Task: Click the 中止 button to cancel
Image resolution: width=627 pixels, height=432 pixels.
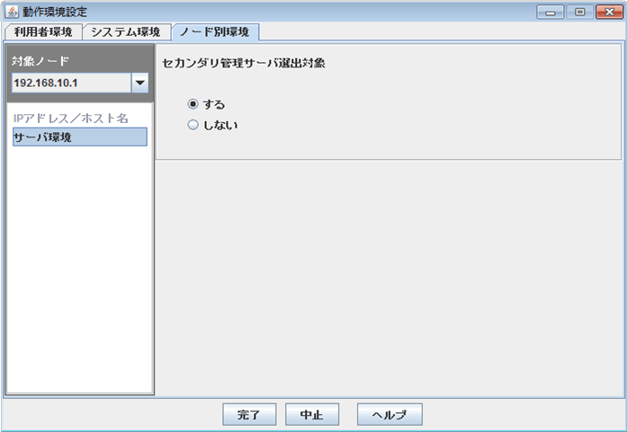Action: [x=311, y=414]
